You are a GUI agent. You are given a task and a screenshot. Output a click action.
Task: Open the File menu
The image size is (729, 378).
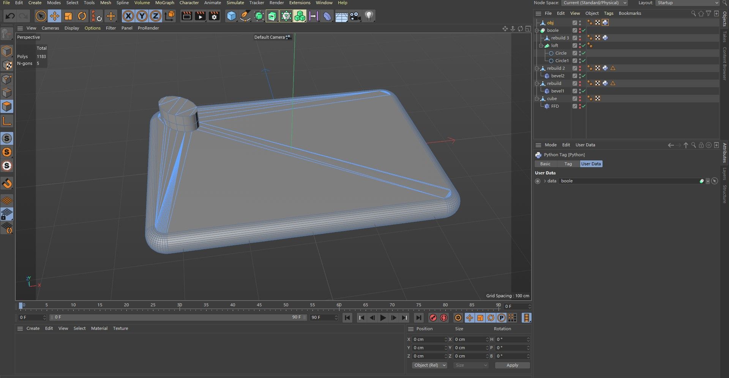pos(6,3)
